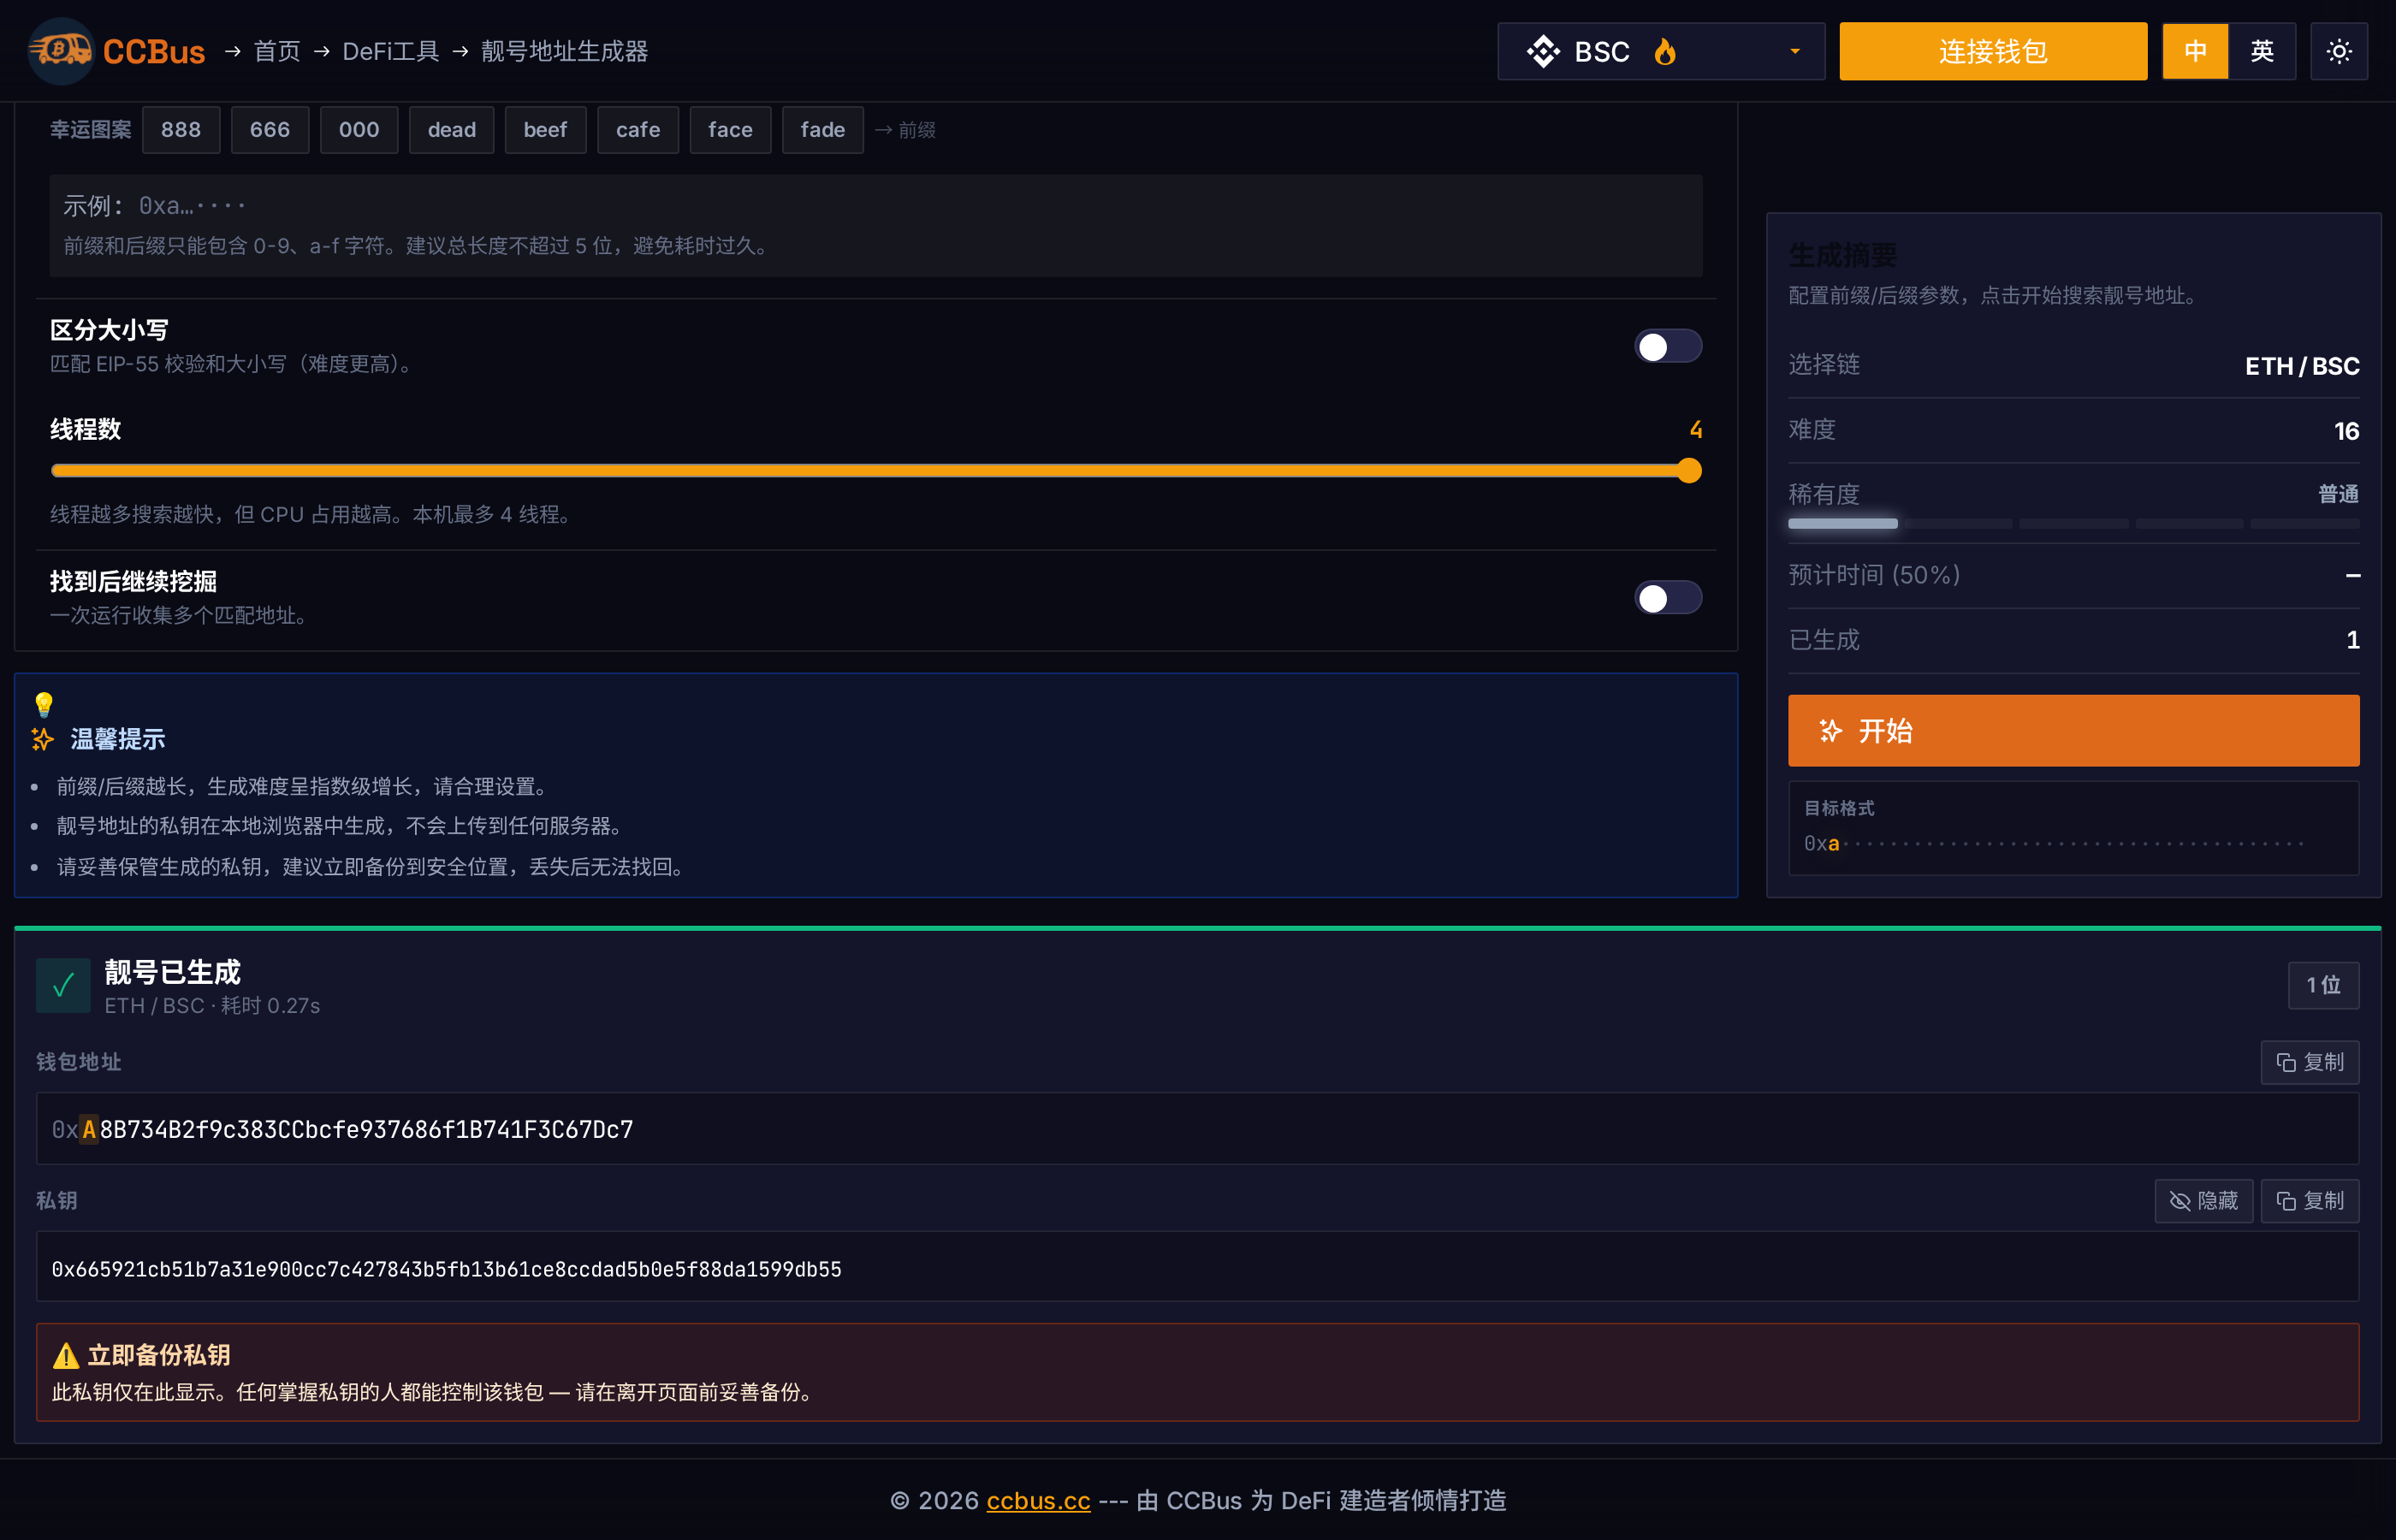Turn on continue mining after found toggle
2396x1540 pixels.
tap(1667, 598)
